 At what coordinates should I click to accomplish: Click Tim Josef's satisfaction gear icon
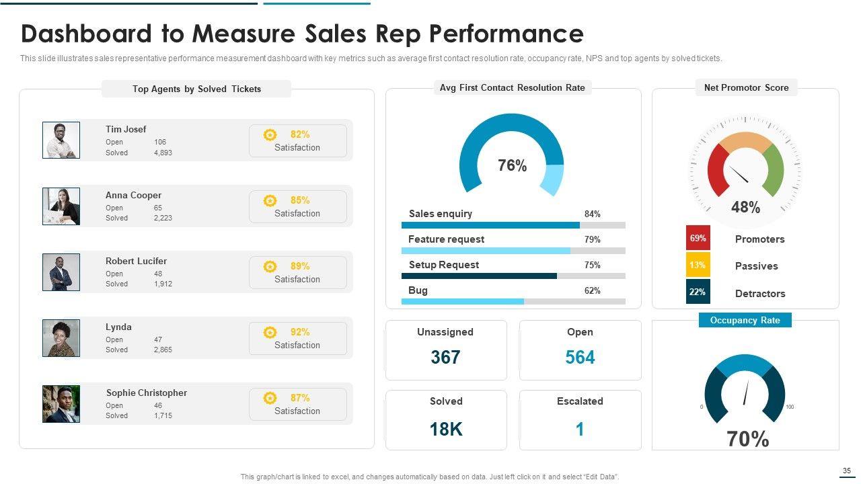(270, 134)
